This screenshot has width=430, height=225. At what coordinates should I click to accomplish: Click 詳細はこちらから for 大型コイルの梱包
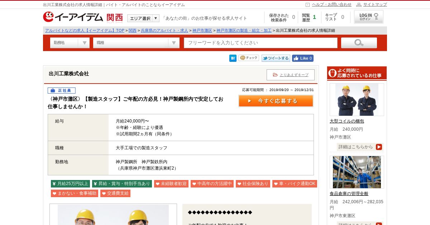(360, 147)
